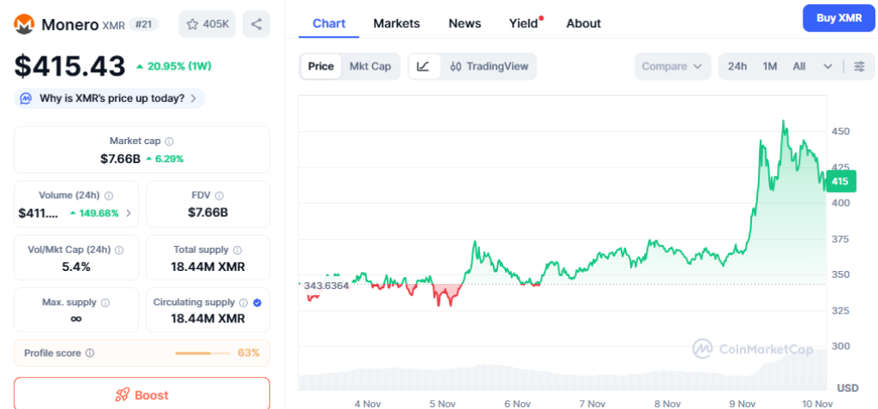Click the Profile score info icon
This screenshot has height=409, width=878.
tap(90, 352)
